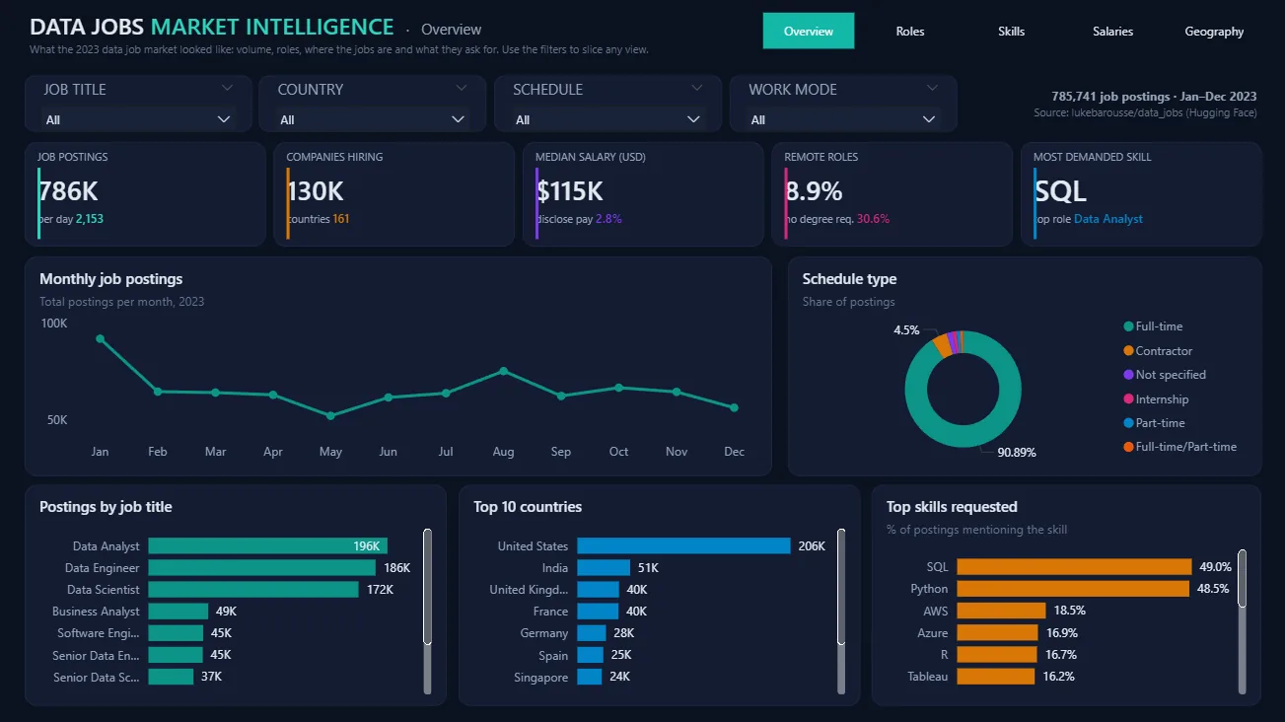1285x722 pixels.
Task: Click the Not specified legend dot
Action: [1128, 375]
